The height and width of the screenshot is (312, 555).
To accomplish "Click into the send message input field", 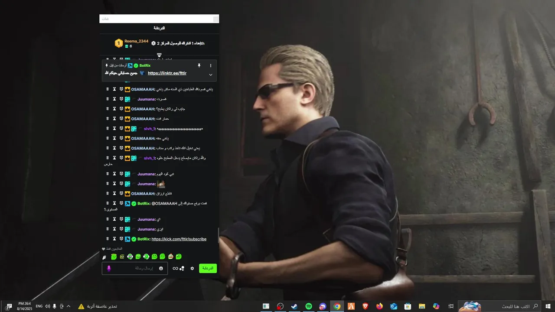I will coord(135,268).
